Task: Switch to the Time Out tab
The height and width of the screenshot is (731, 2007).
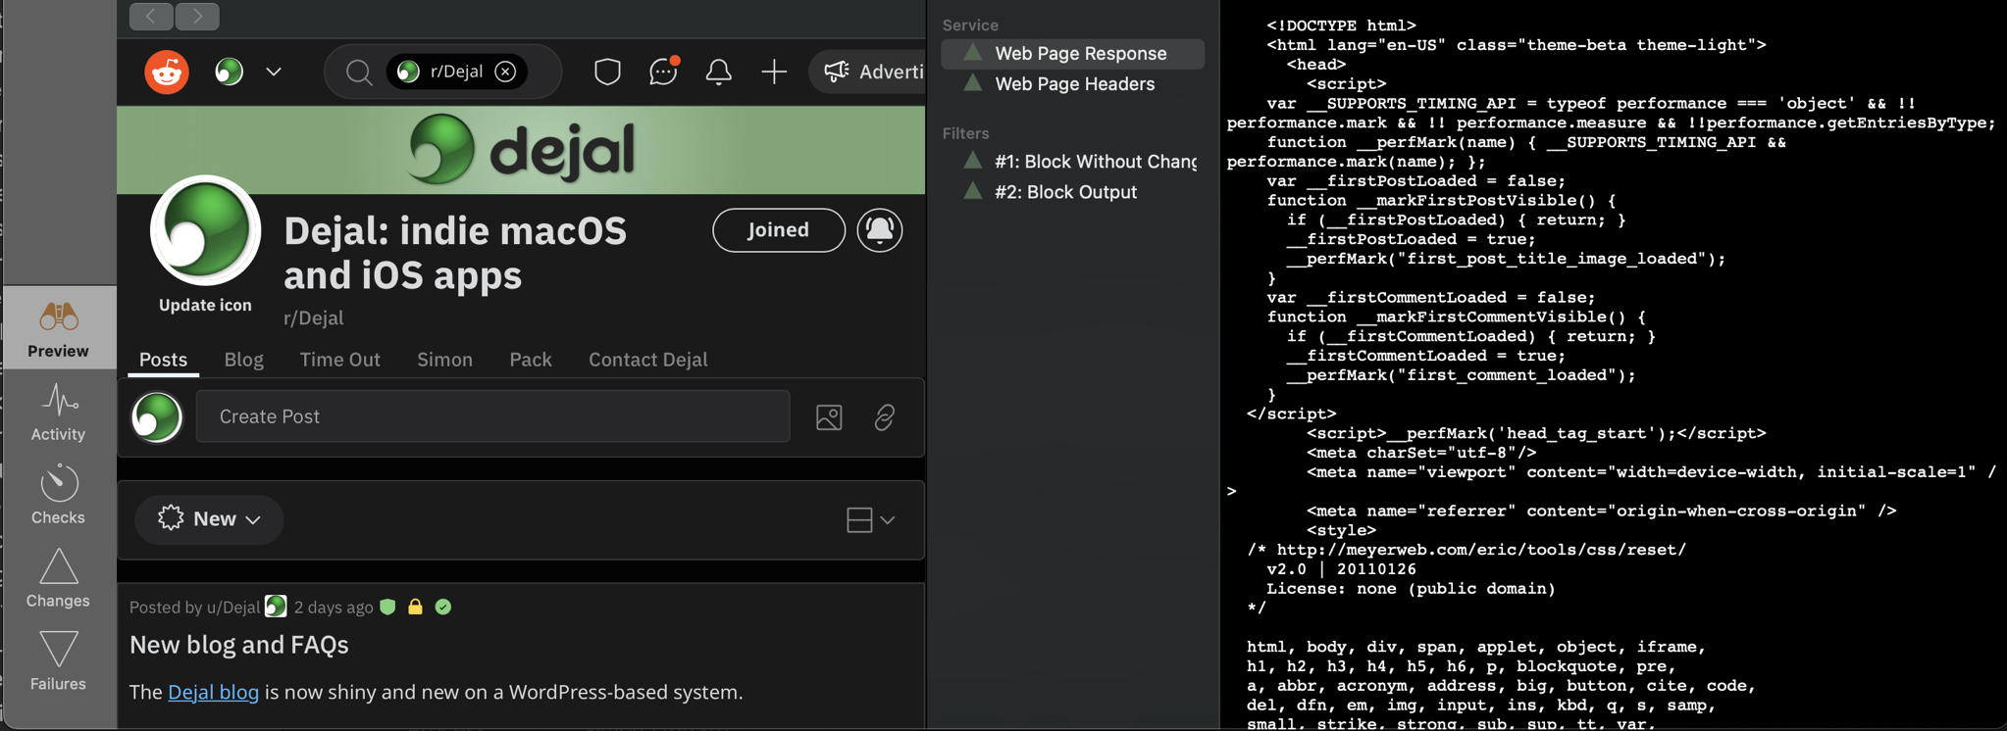Action: click(339, 360)
